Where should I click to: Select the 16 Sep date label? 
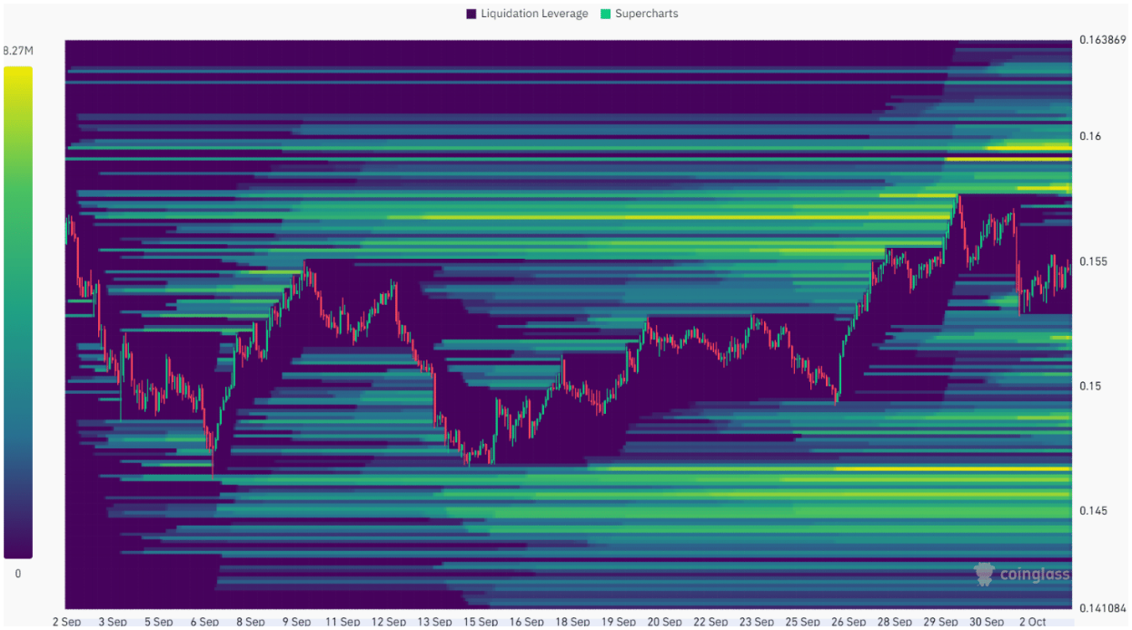tap(527, 622)
